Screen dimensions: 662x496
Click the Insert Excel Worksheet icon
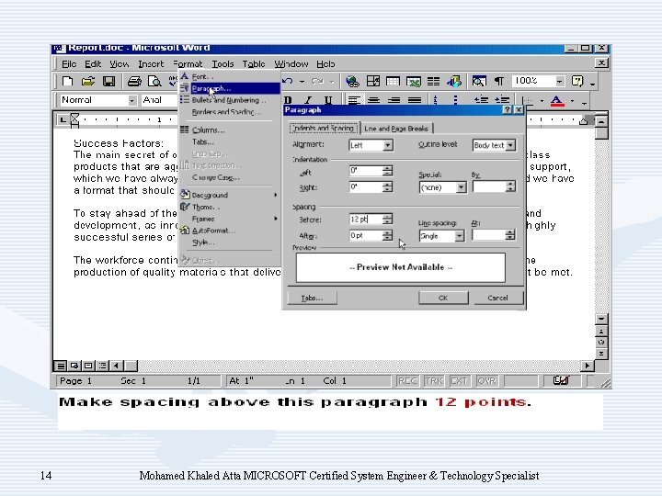[414, 81]
